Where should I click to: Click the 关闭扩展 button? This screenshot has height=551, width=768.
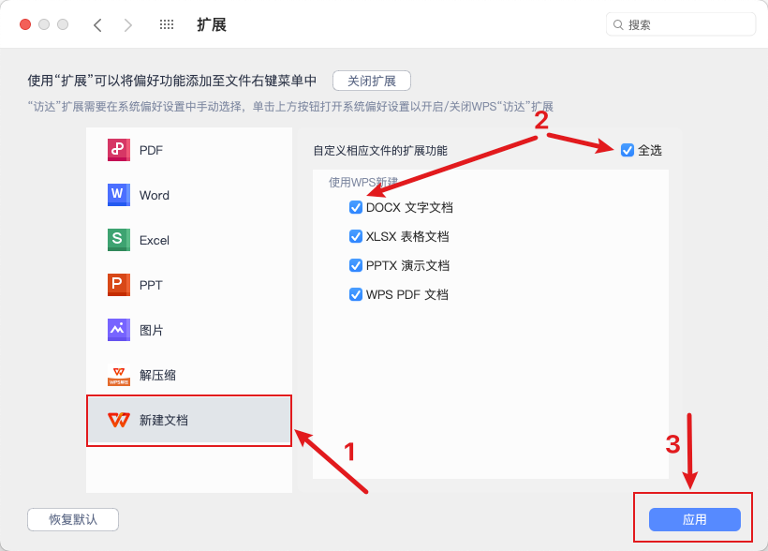click(x=372, y=81)
